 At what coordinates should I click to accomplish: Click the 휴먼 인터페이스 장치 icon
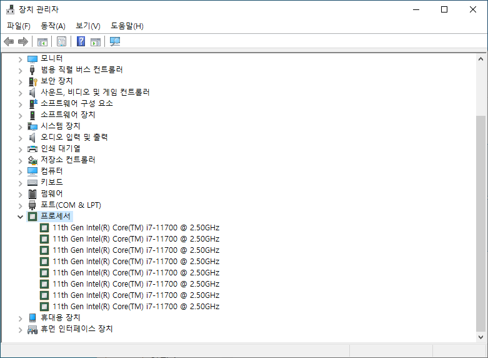point(32,329)
